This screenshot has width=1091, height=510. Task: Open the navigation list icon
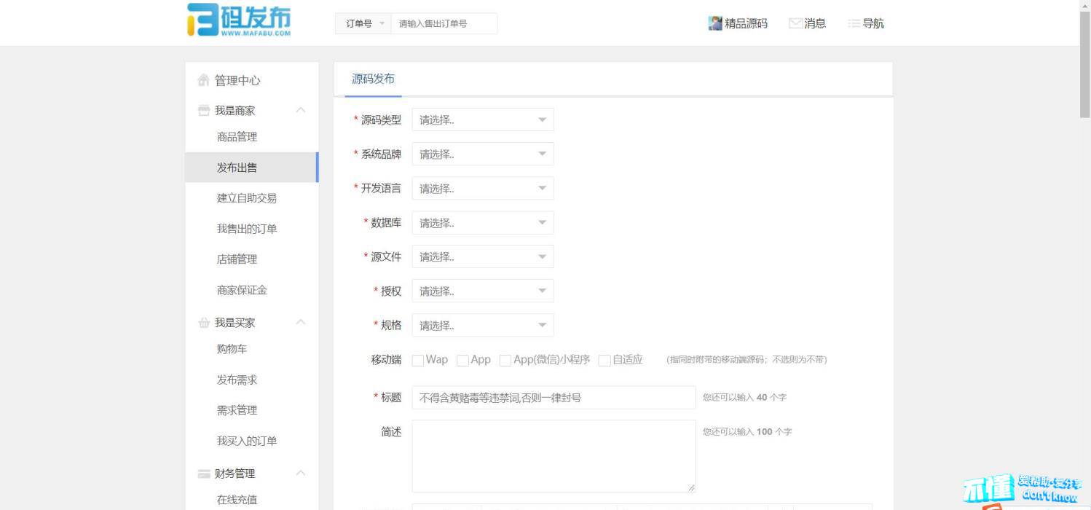[854, 23]
